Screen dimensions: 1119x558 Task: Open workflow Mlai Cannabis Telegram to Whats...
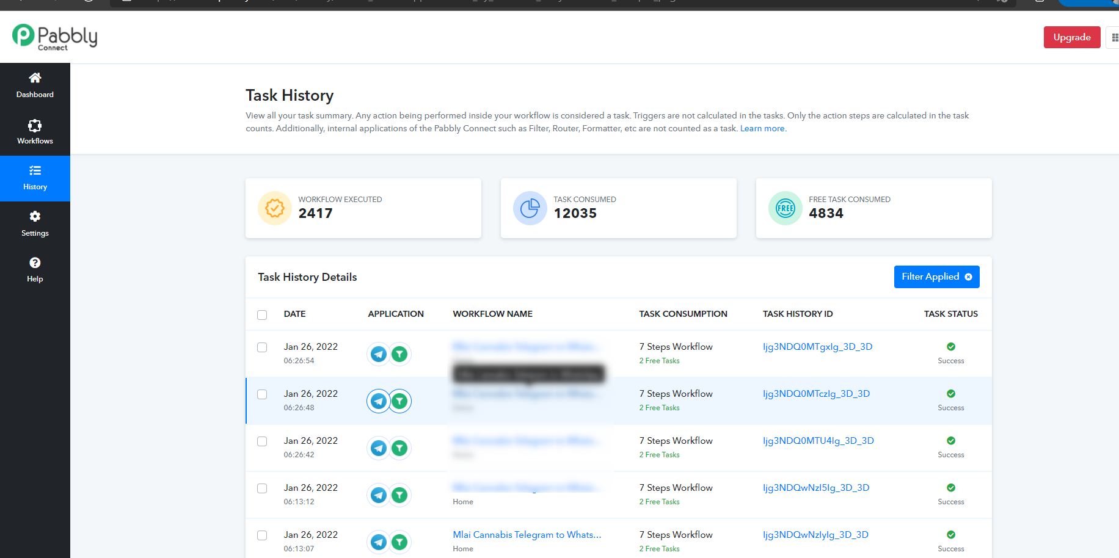[x=527, y=535]
